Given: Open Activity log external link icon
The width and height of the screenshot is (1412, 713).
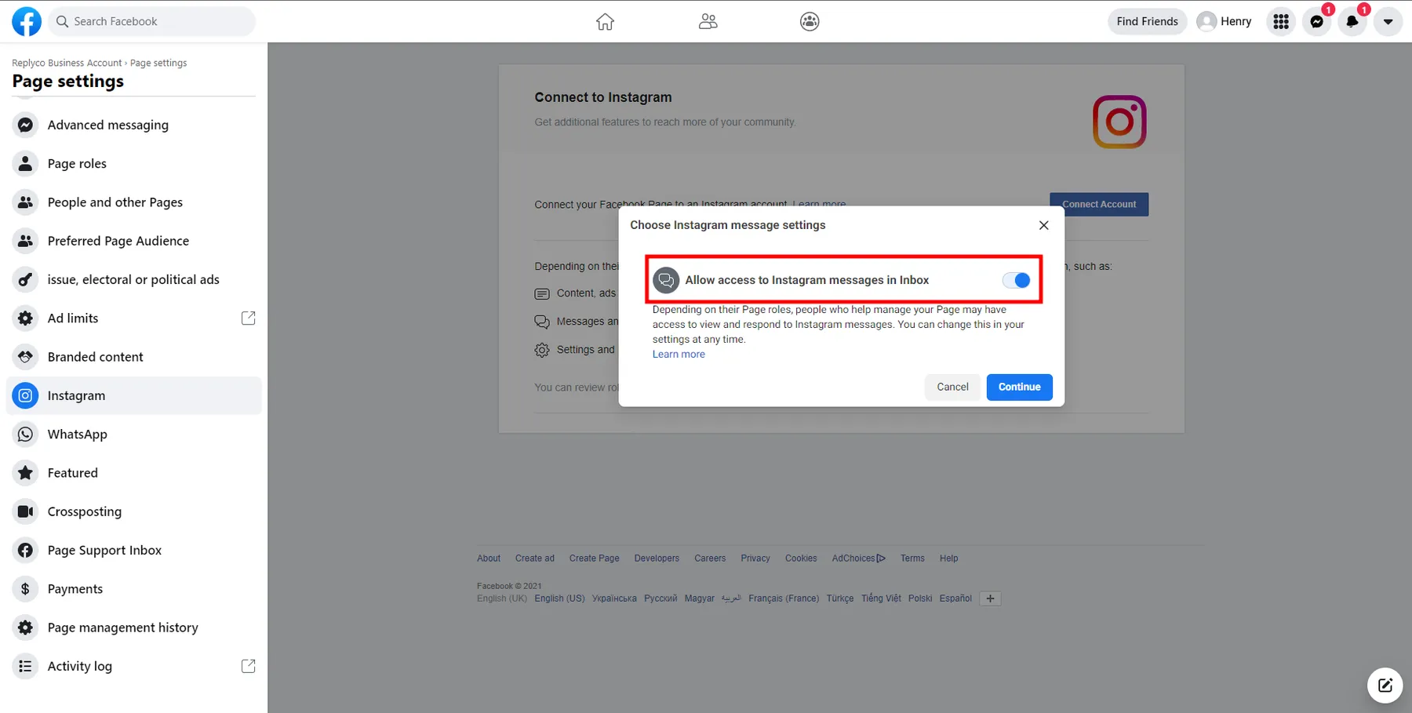Looking at the screenshot, I should pyautogui.click(x=249, y=666).
